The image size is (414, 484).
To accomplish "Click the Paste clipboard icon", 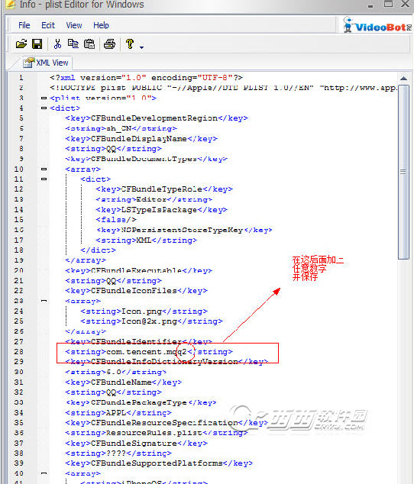I will 89,44.
